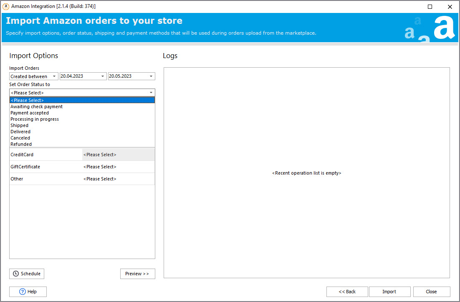Expand the end date 20.05.2023 picker
Viewport: 460px width, 302px height.
click(151, 76)
